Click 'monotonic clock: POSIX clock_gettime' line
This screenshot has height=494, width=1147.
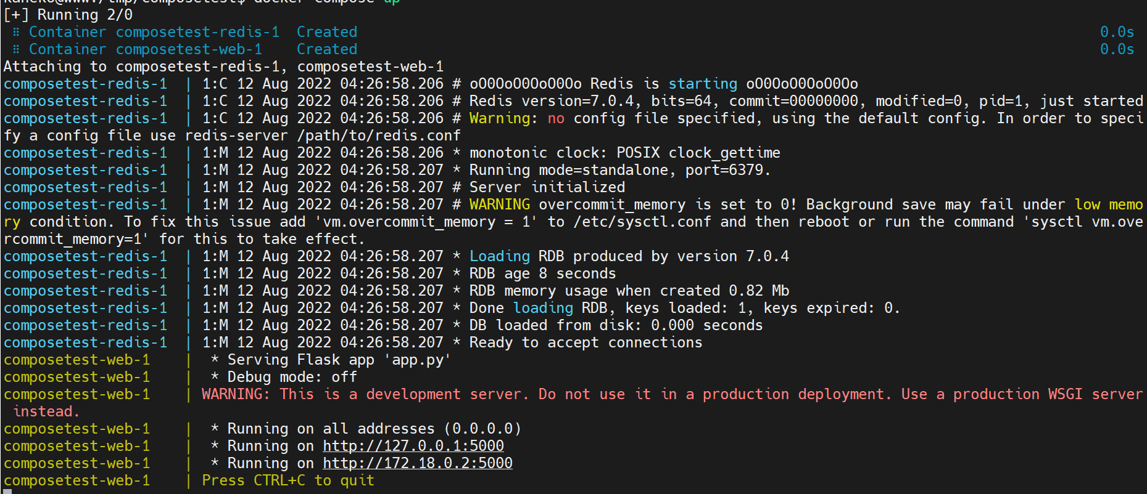[625, 152]
